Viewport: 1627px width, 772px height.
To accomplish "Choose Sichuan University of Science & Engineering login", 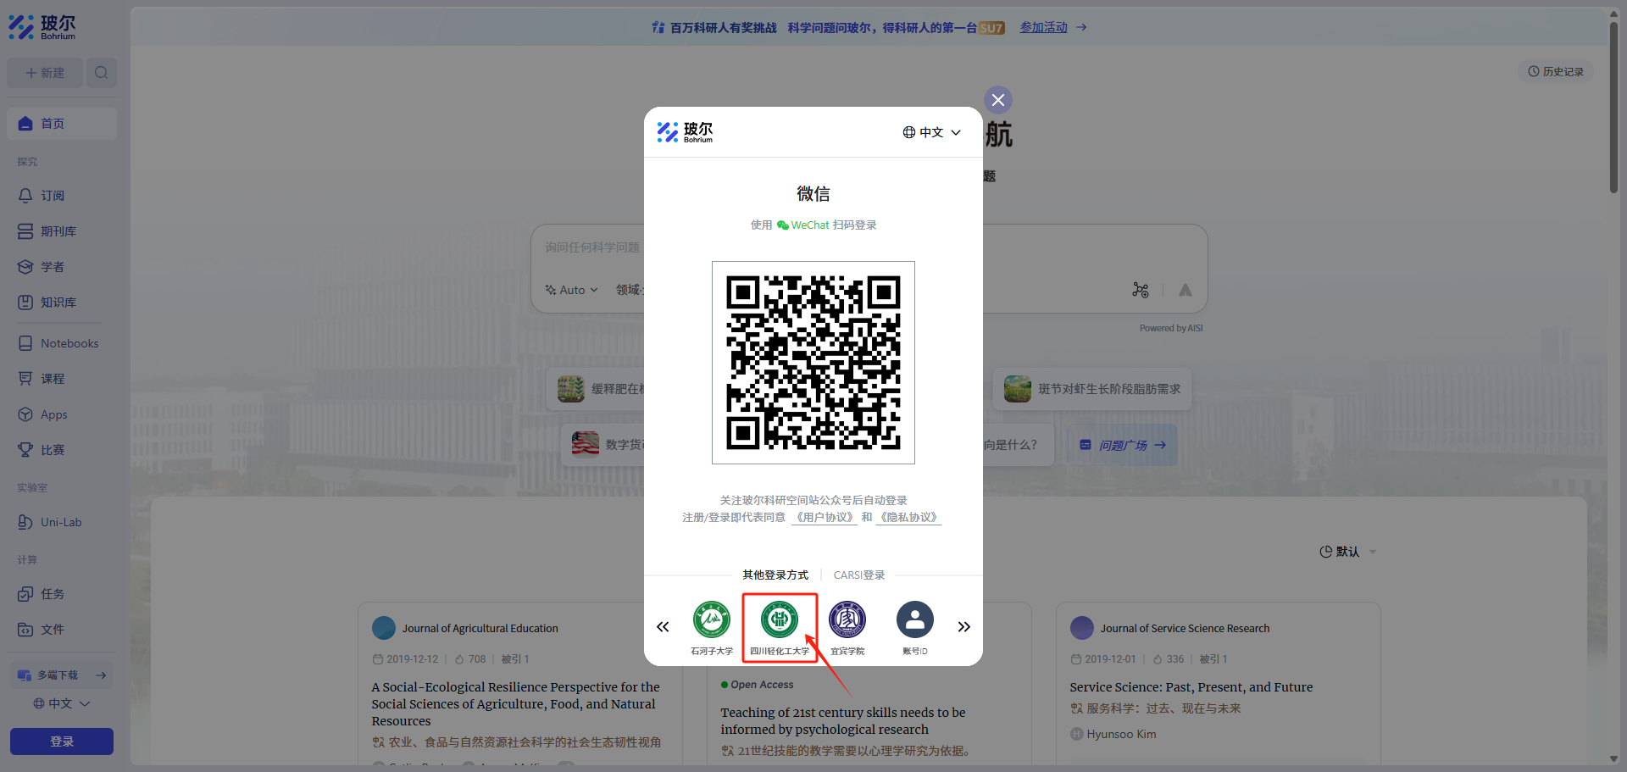I will [779, 620].
